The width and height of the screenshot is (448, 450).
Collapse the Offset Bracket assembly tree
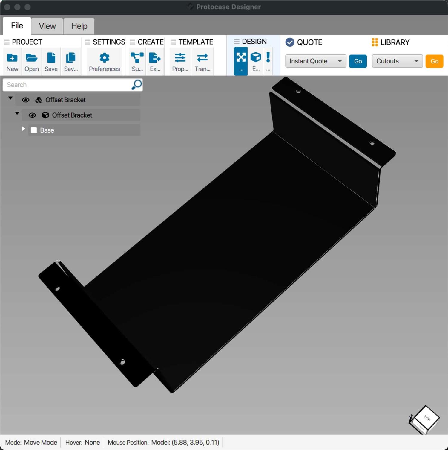tap(10, 98)
